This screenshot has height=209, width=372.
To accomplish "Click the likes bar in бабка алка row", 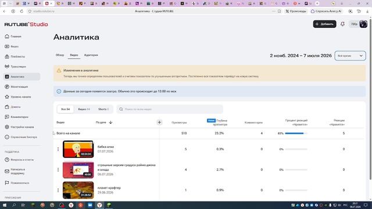I will [296, 149].
